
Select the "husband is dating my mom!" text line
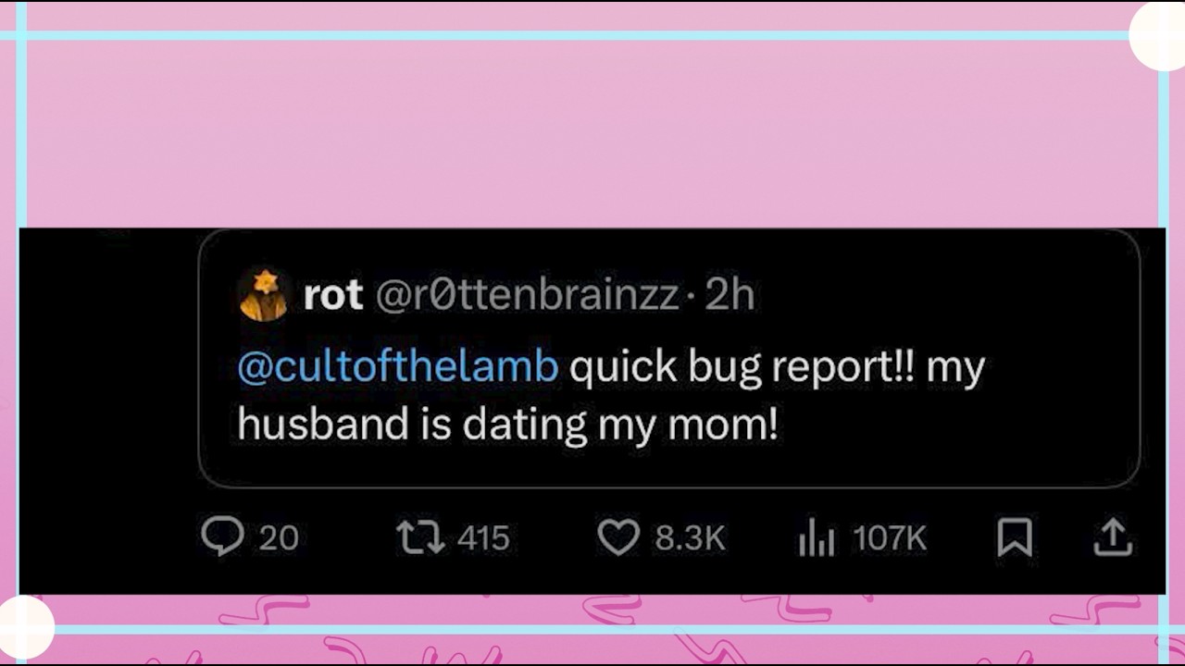pyautogui.click(x=507, y=425)
